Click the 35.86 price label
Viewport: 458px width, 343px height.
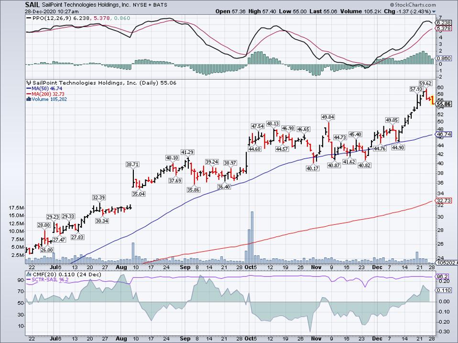[x=193, y=189]
